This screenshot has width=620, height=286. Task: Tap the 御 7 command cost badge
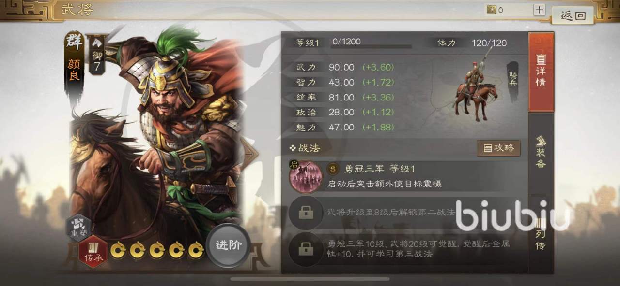pos(97,53)
